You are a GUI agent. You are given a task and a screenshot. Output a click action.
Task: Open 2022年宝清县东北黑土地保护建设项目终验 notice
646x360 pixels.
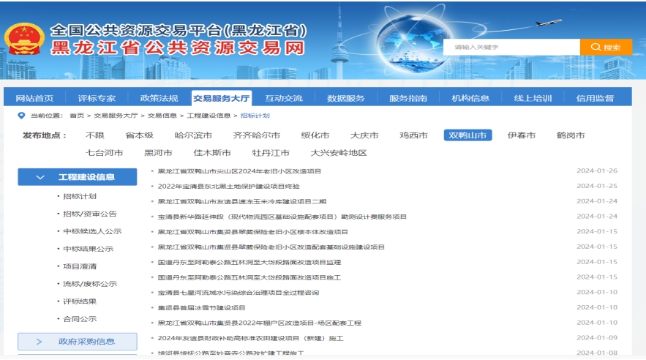tap(228, 186)
